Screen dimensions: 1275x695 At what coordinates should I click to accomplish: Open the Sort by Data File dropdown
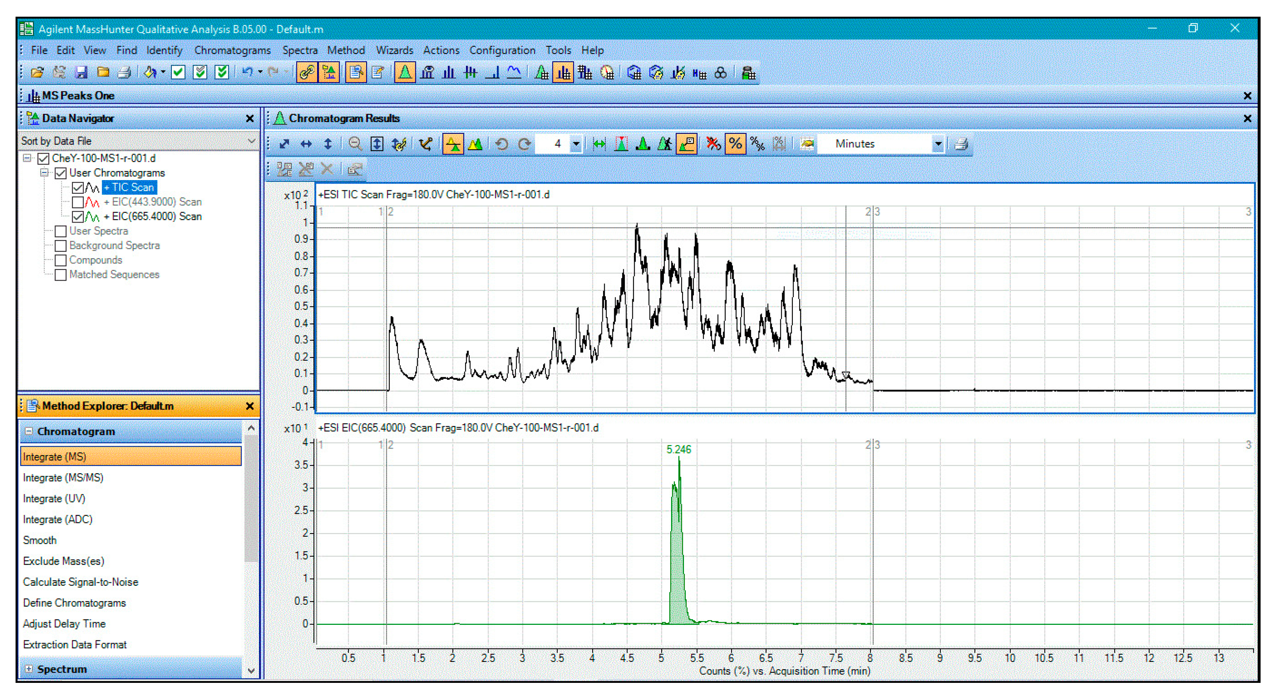click(251, 141)
